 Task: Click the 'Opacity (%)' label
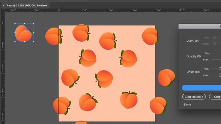[x=193, y=56]
